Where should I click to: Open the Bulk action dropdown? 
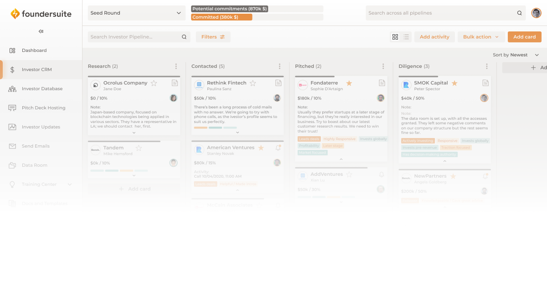481,37
